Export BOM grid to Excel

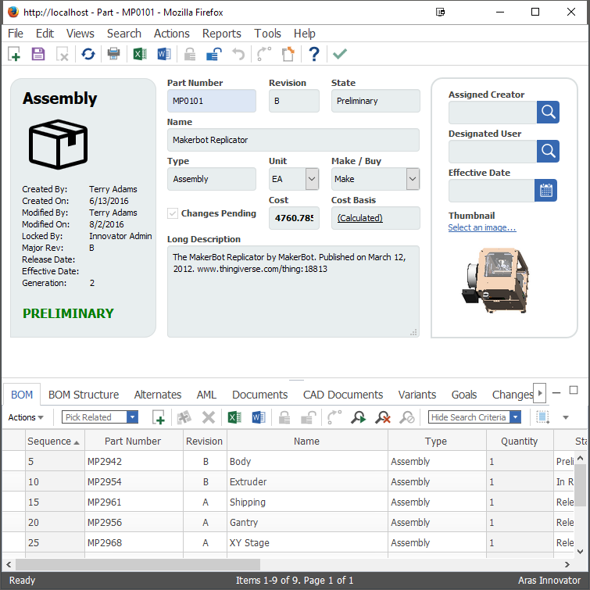coord(234,417)
